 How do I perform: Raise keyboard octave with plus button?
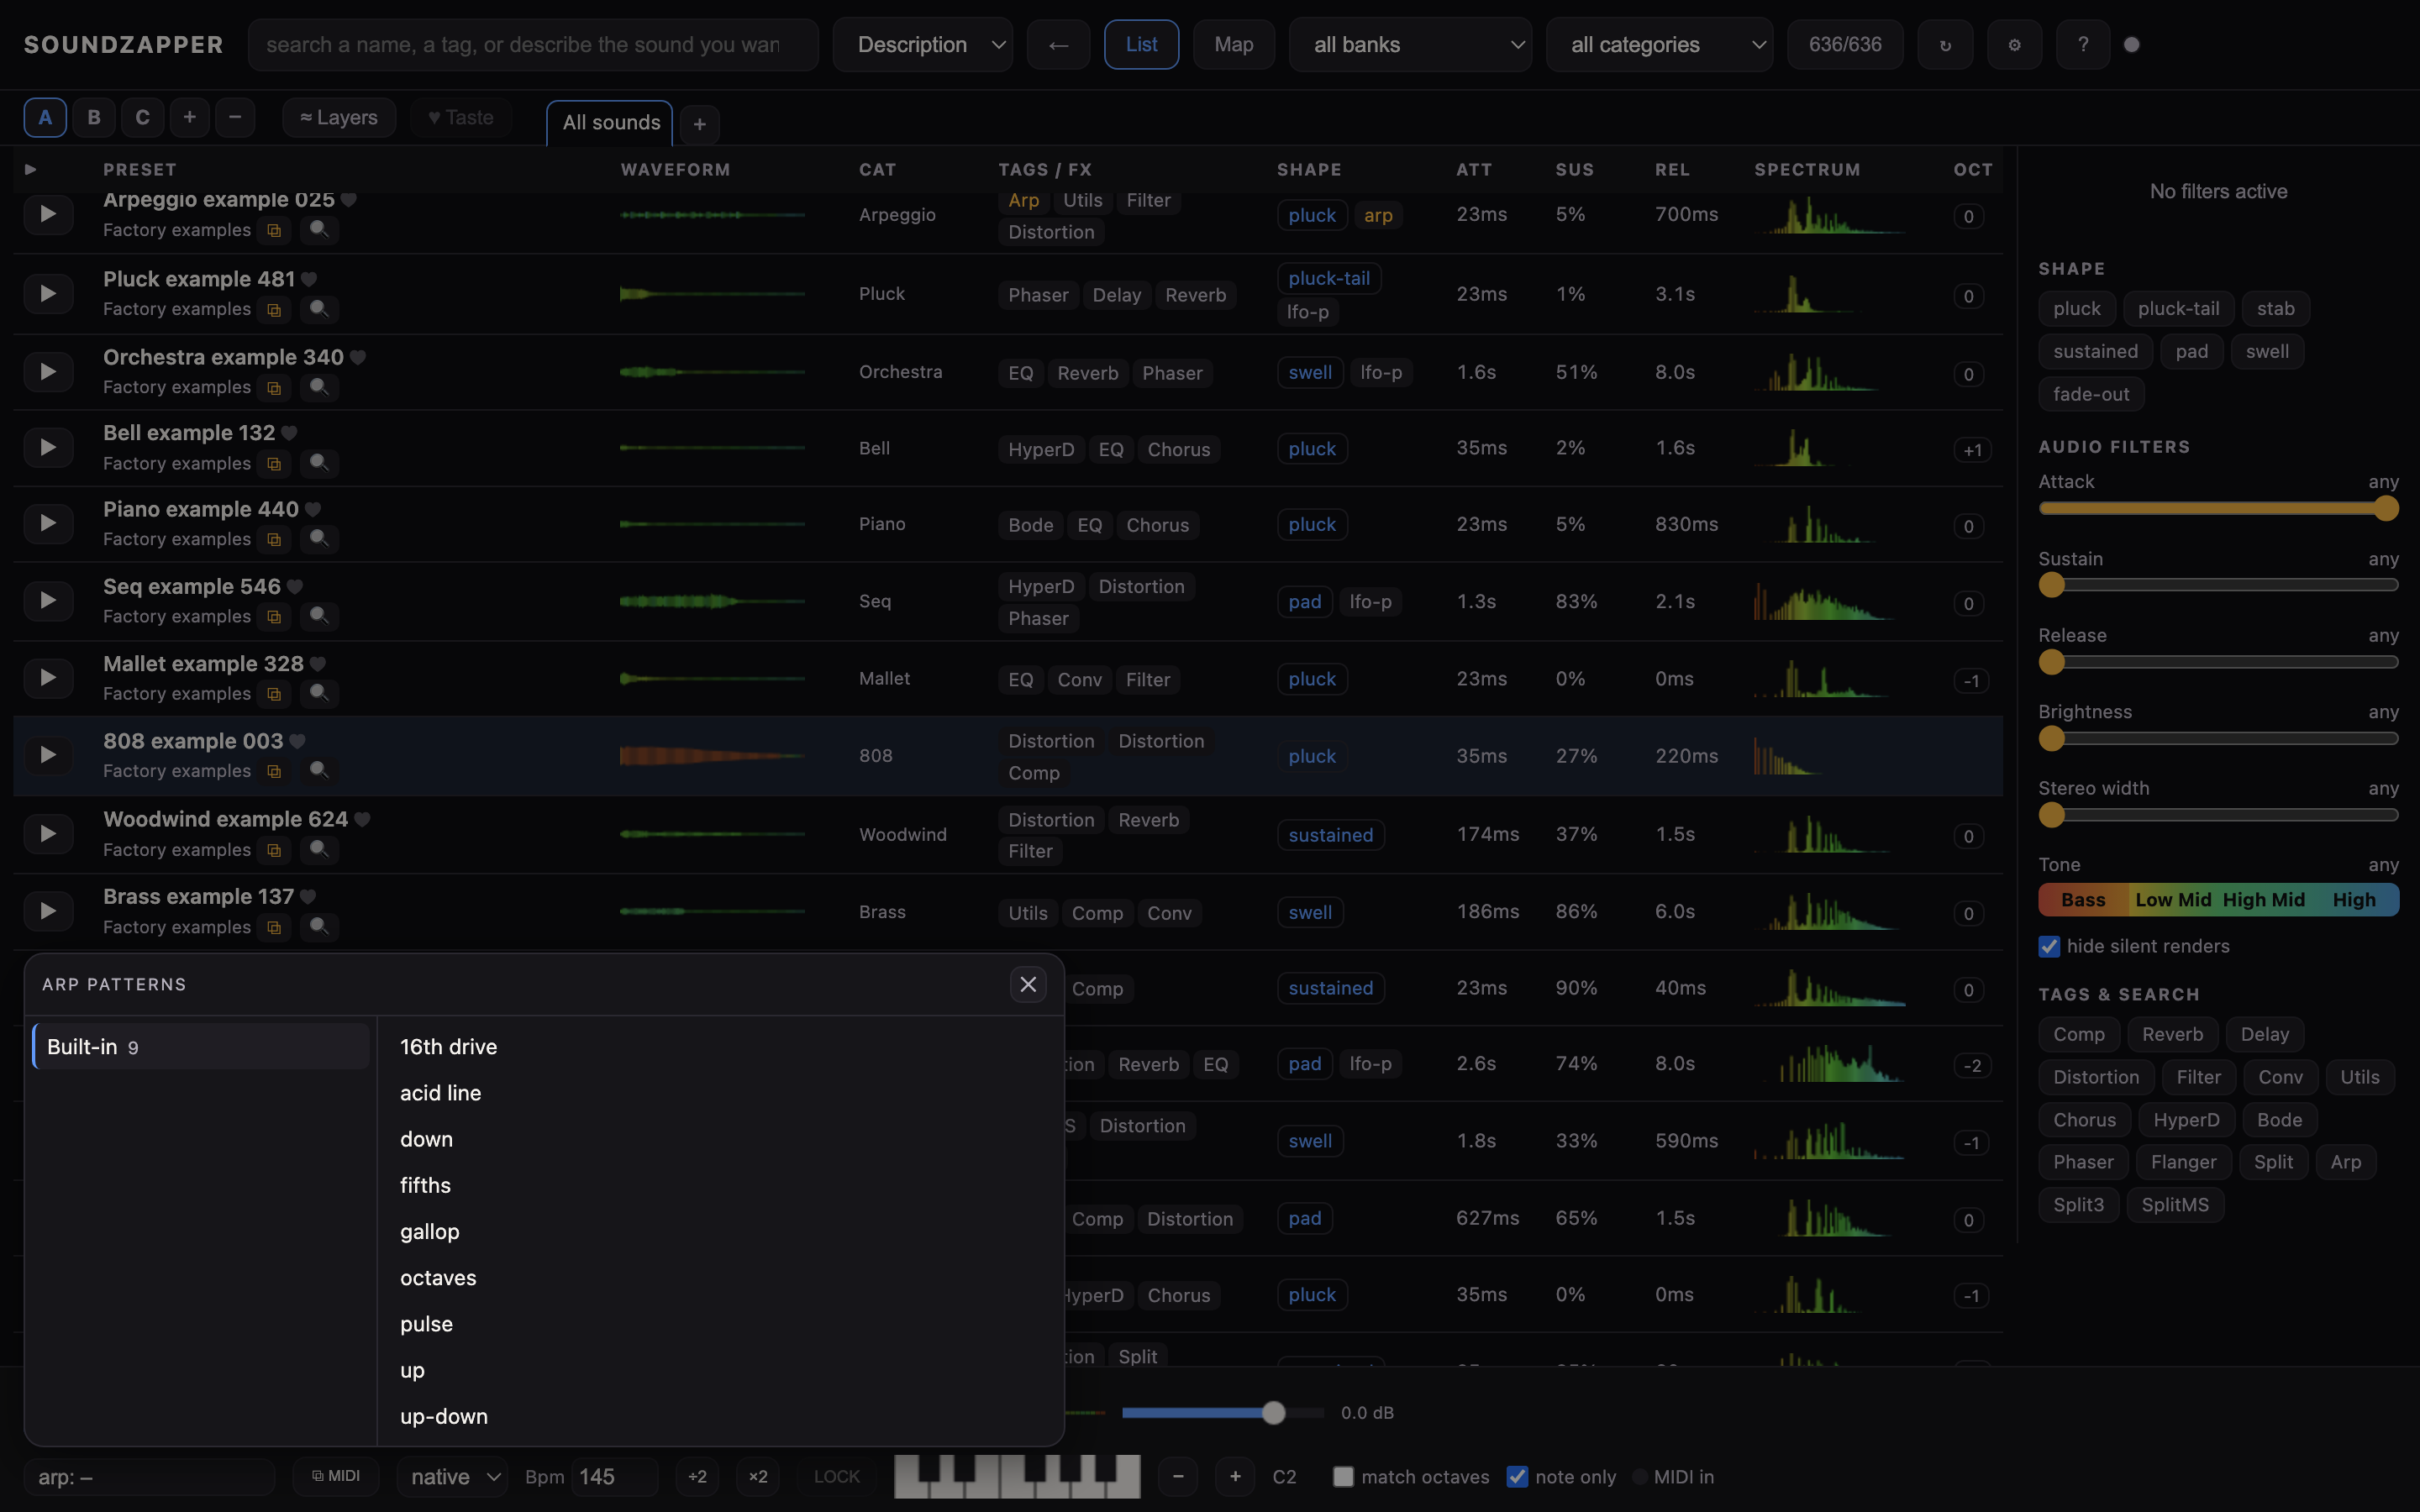coord(1236,1477)
